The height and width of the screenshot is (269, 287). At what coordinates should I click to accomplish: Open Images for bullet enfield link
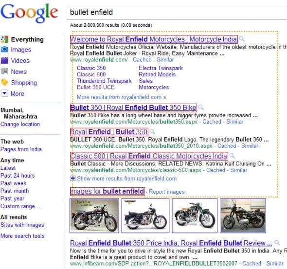click(108, 191)
